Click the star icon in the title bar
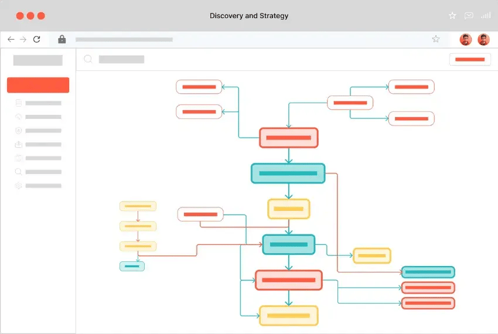The height and width of the screenshot is (334, 498). click(x=452, y=16)
